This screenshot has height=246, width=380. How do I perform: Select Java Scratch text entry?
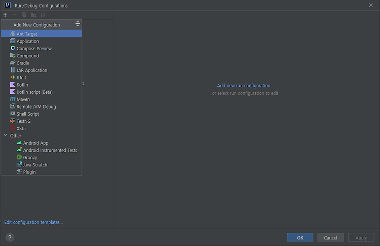pyautogui.click(x=35, y=165)
